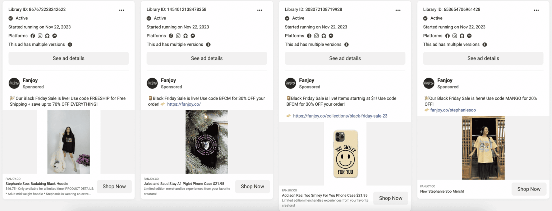Click info icon beside multiple versions in second ad
This screenshot has width=552, height=211.
coord(208,45)
